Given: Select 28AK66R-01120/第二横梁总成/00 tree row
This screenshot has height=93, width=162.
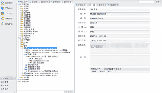Looking at the screenshot, I should pyautogui.click(x=45, y=57).
